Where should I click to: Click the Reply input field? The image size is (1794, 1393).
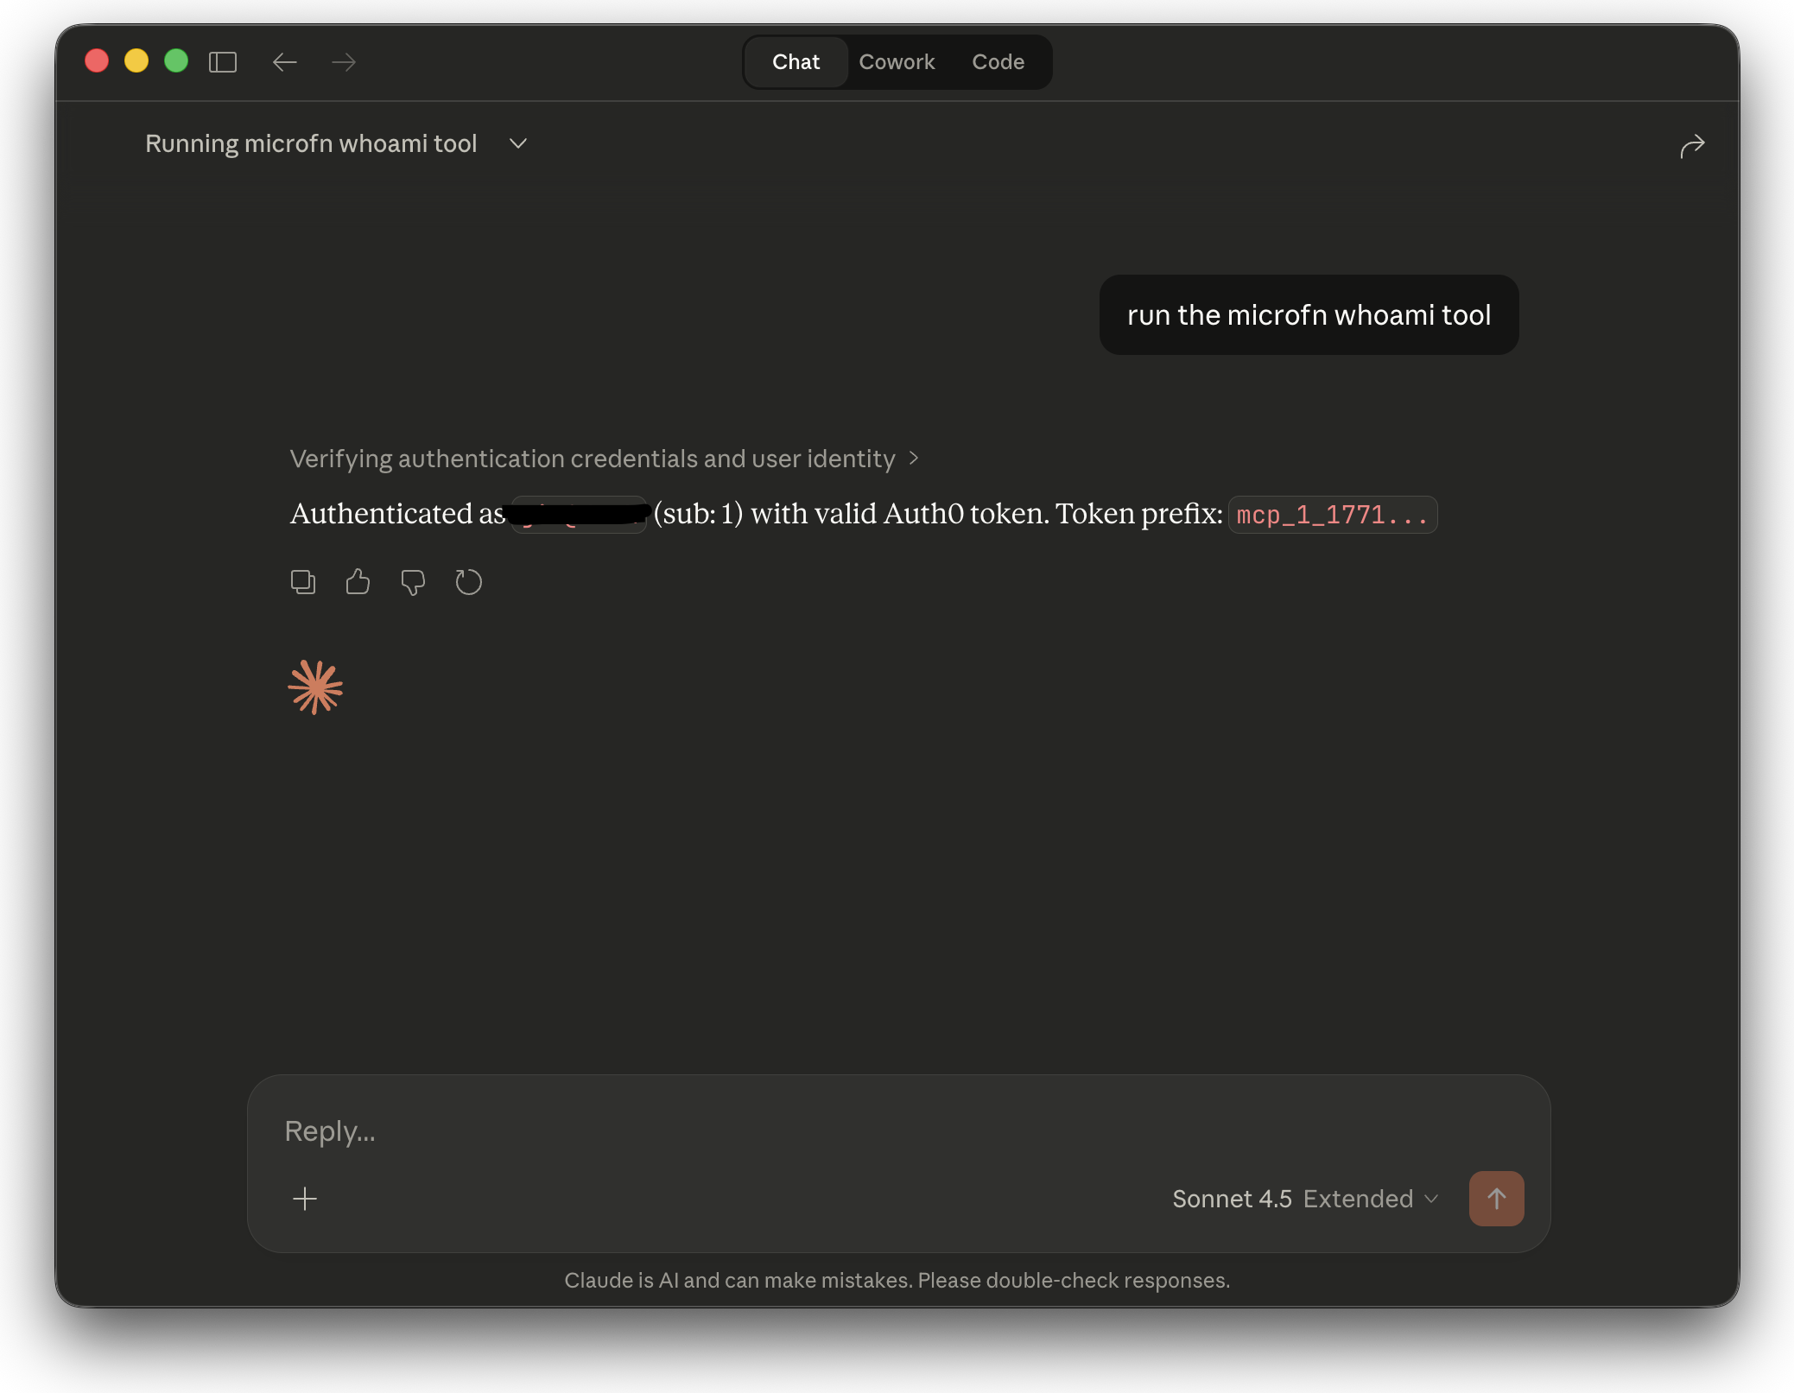pyautogui.click(x=898, y=1131)
